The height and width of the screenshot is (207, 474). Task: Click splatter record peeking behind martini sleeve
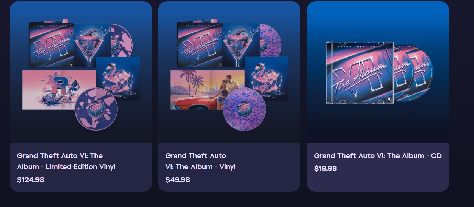point(270,40)
